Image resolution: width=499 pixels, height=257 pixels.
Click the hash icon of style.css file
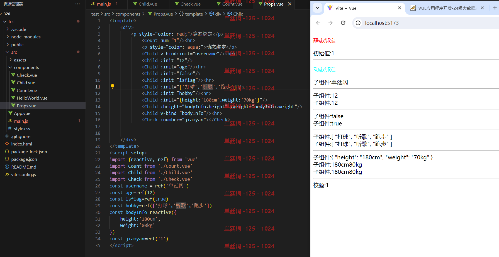pyautogui.click(x=10, y=128)
